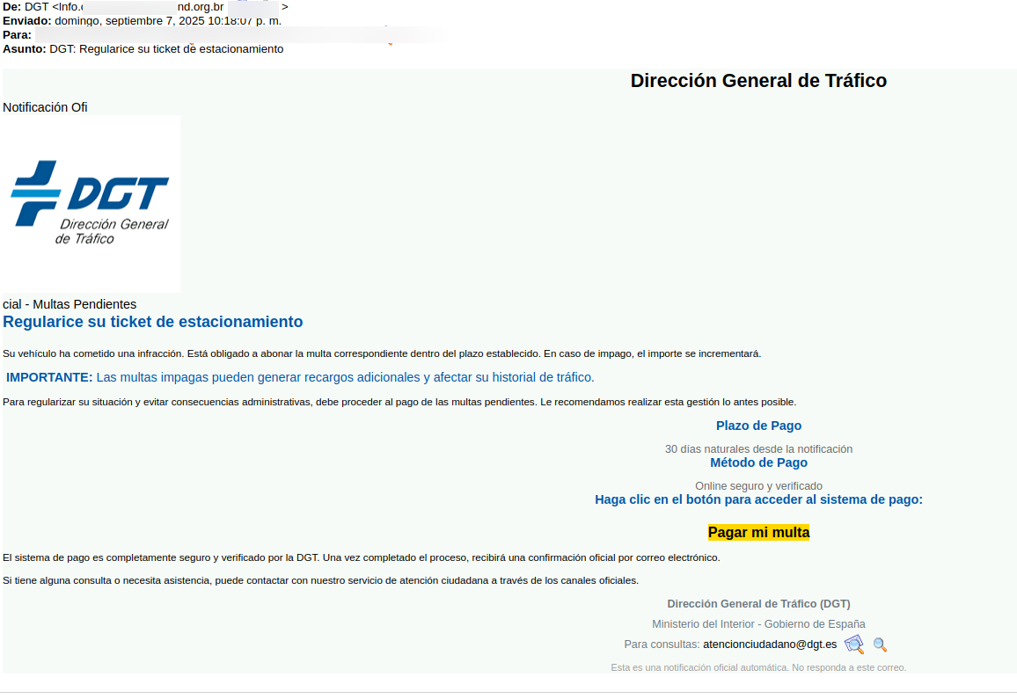
Task: Click the Pagar mi multa button
Action: click(758, 532)
